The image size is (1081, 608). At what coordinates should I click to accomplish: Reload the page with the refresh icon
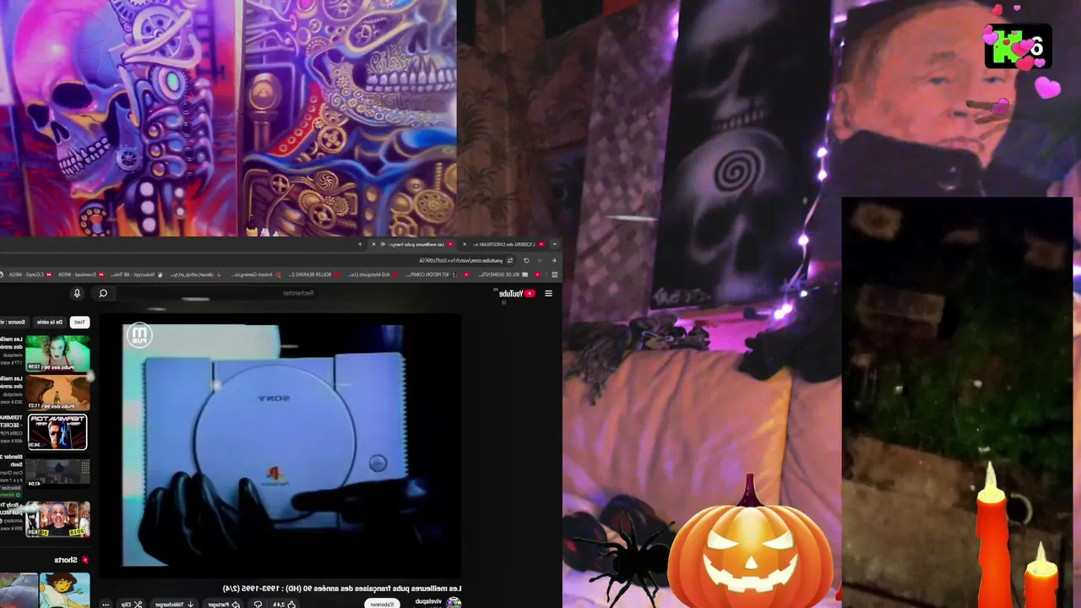[526, 260]
